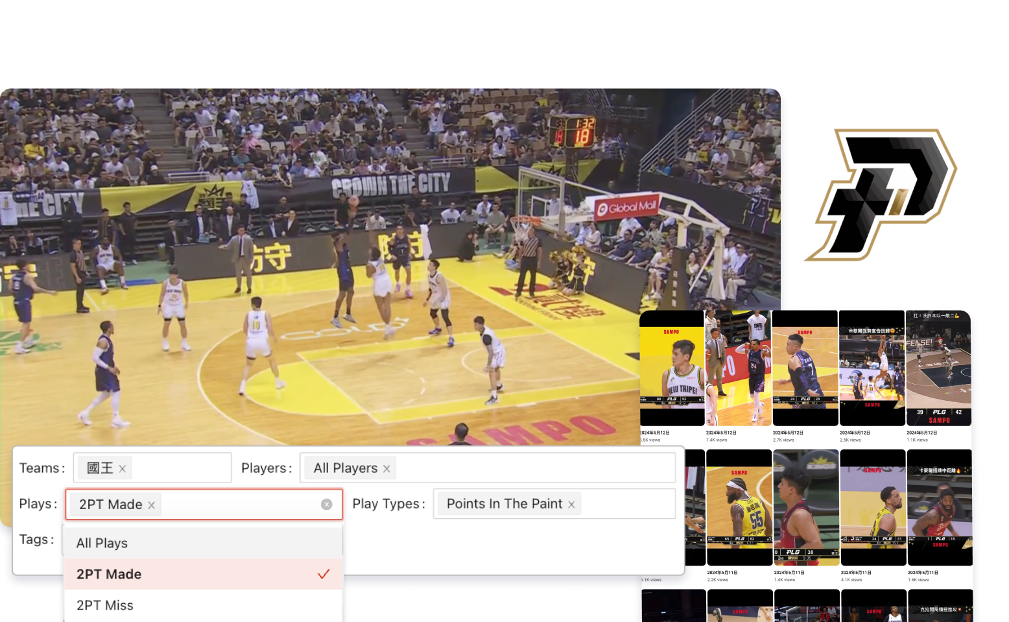Clear the Plays field with circle X

tap(327, 504)
